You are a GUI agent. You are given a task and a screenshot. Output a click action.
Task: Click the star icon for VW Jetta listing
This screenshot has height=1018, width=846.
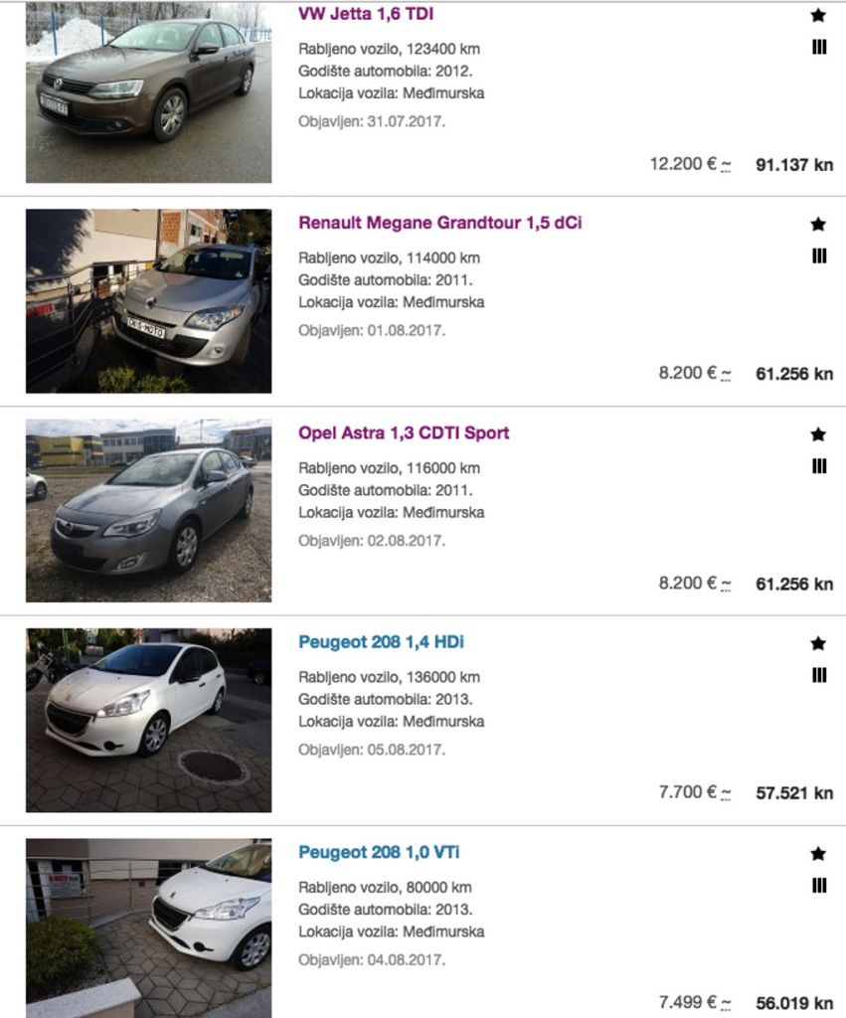point(818,15)
